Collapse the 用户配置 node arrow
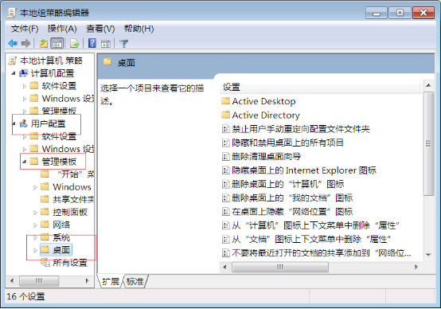This screenshot has width=441, height=309. [x=14, y=123]
